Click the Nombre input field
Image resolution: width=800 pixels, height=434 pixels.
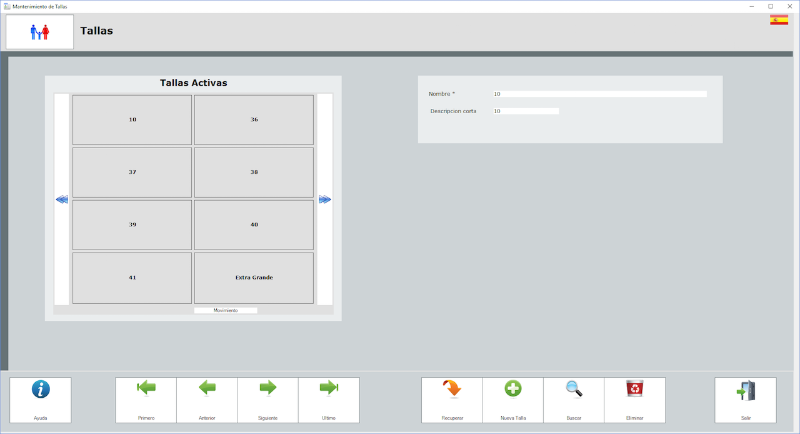click(599, 94)
